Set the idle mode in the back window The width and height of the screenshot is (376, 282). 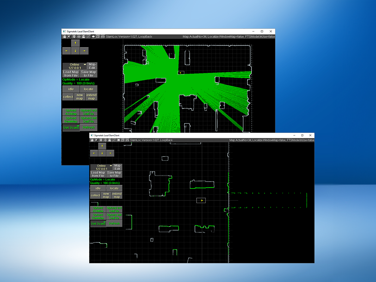coord(71,89)
